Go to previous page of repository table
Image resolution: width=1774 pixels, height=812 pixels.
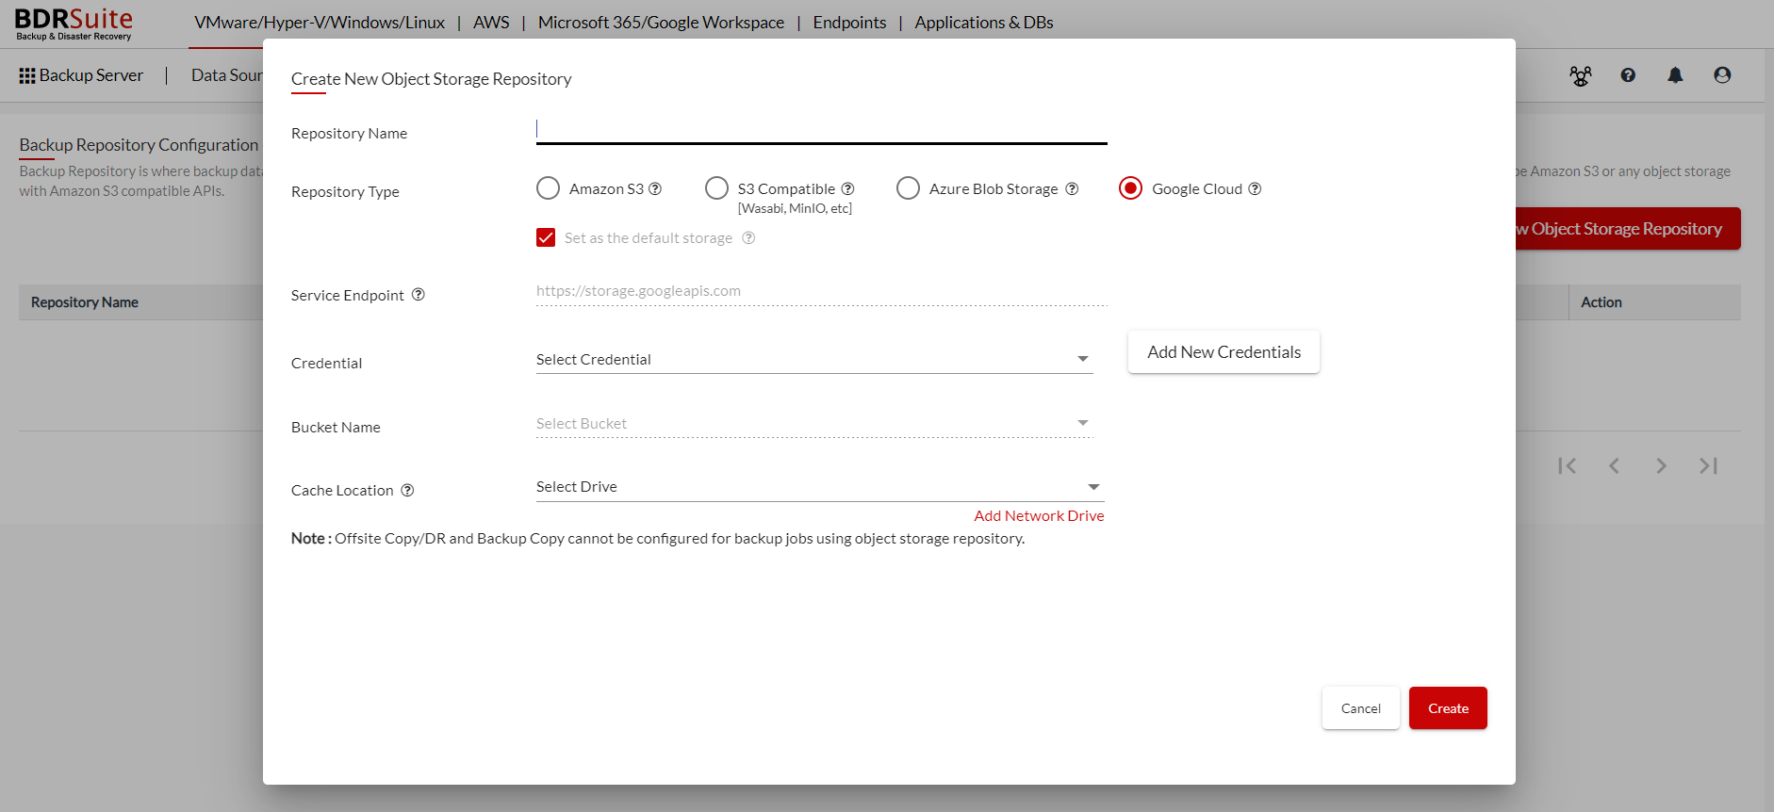[x=1614, y=465]
